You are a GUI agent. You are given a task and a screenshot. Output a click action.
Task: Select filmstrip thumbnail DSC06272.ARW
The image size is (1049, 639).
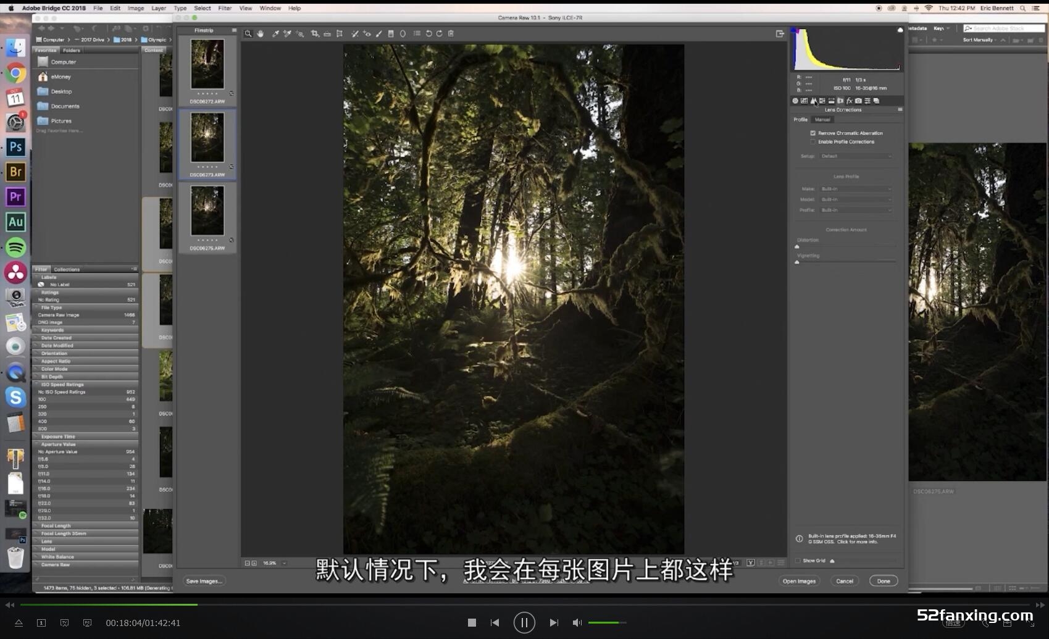(207, 70)
